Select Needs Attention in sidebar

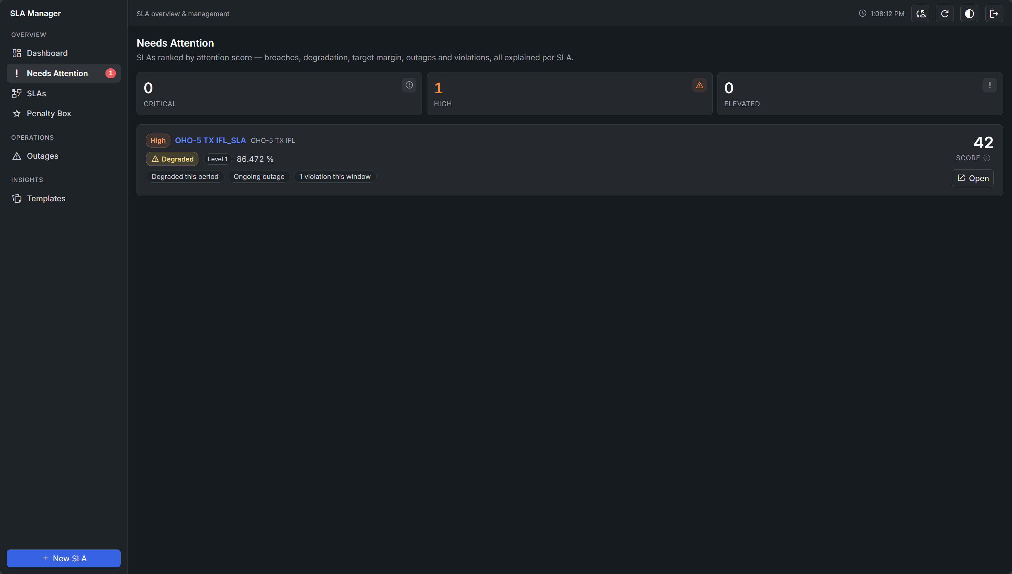tap(63, 73)
